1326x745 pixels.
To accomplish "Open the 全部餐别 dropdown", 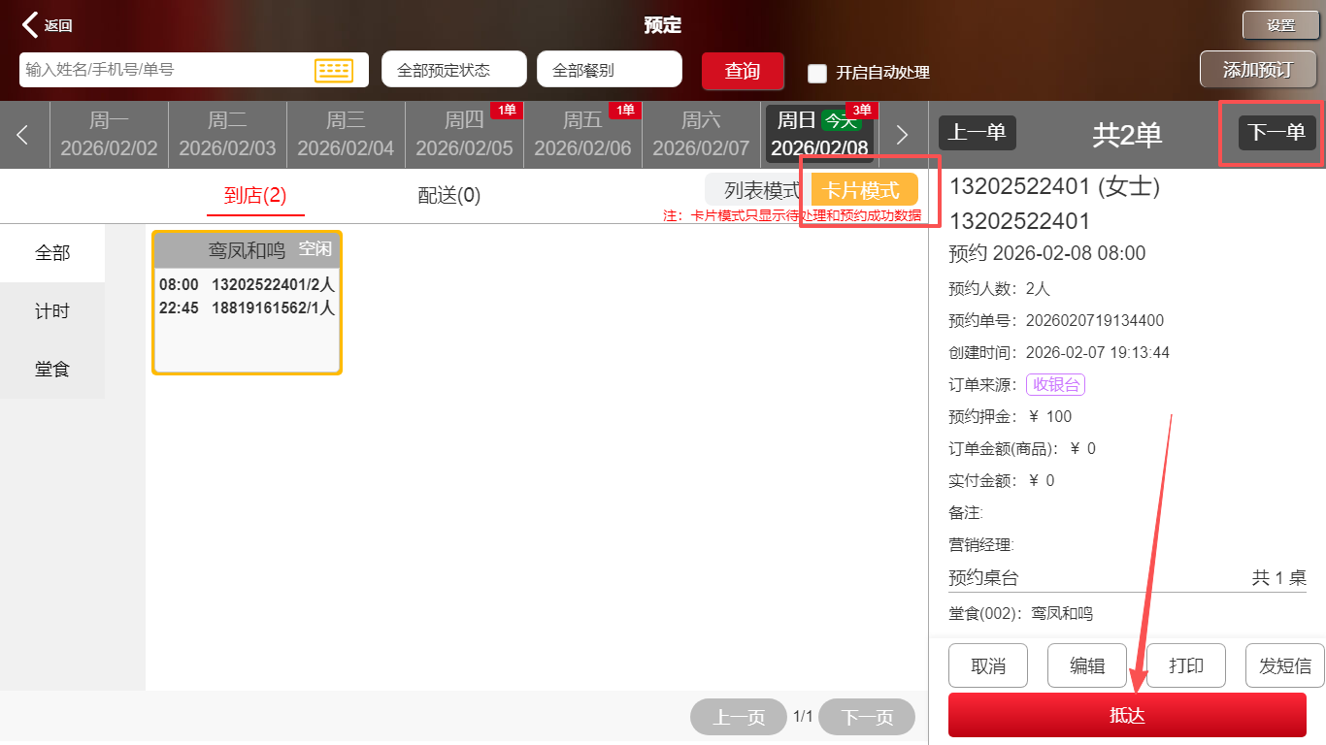I will pos(609,70).
